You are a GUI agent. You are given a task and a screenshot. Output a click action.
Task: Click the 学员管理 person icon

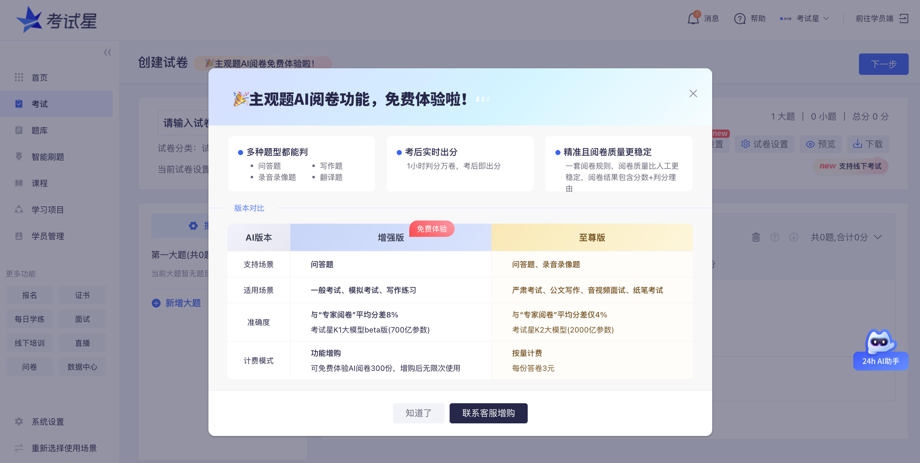point(19,235)
